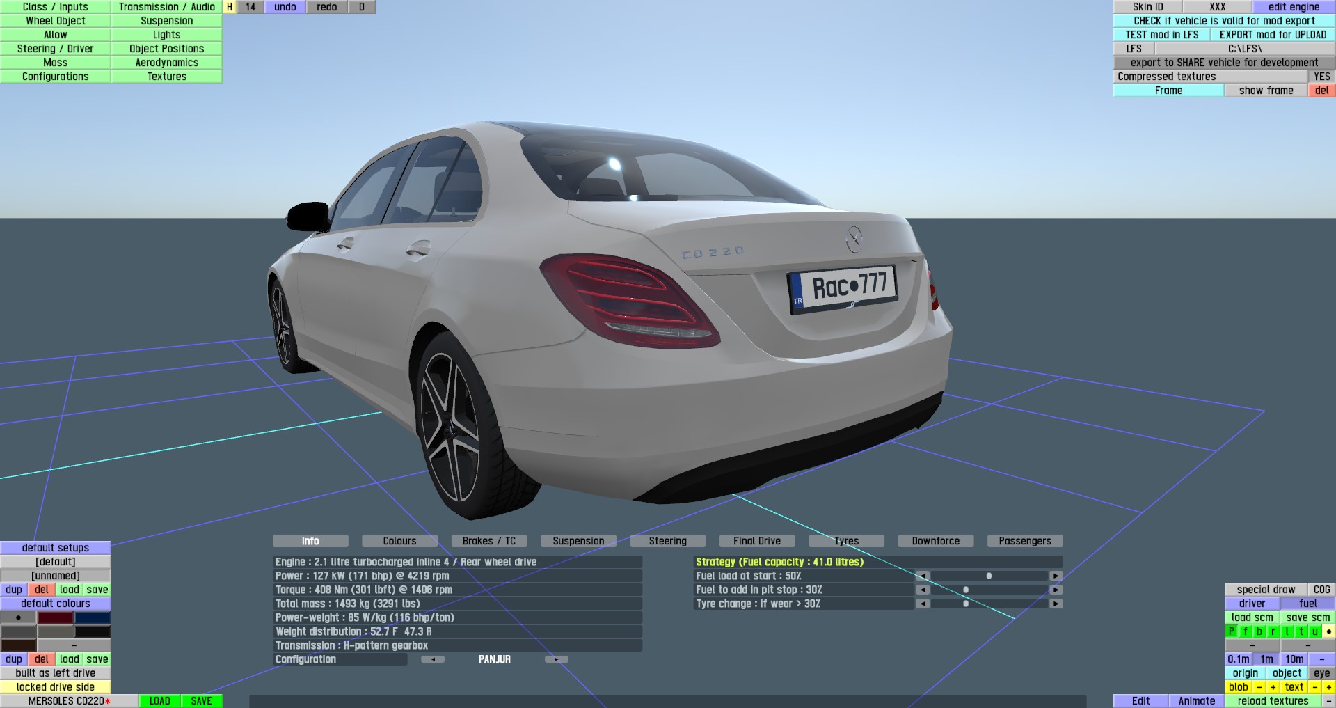1336x708 pixels.
Task: Go to previous Configuration with left arrow
Action: (x=433, y=659)
